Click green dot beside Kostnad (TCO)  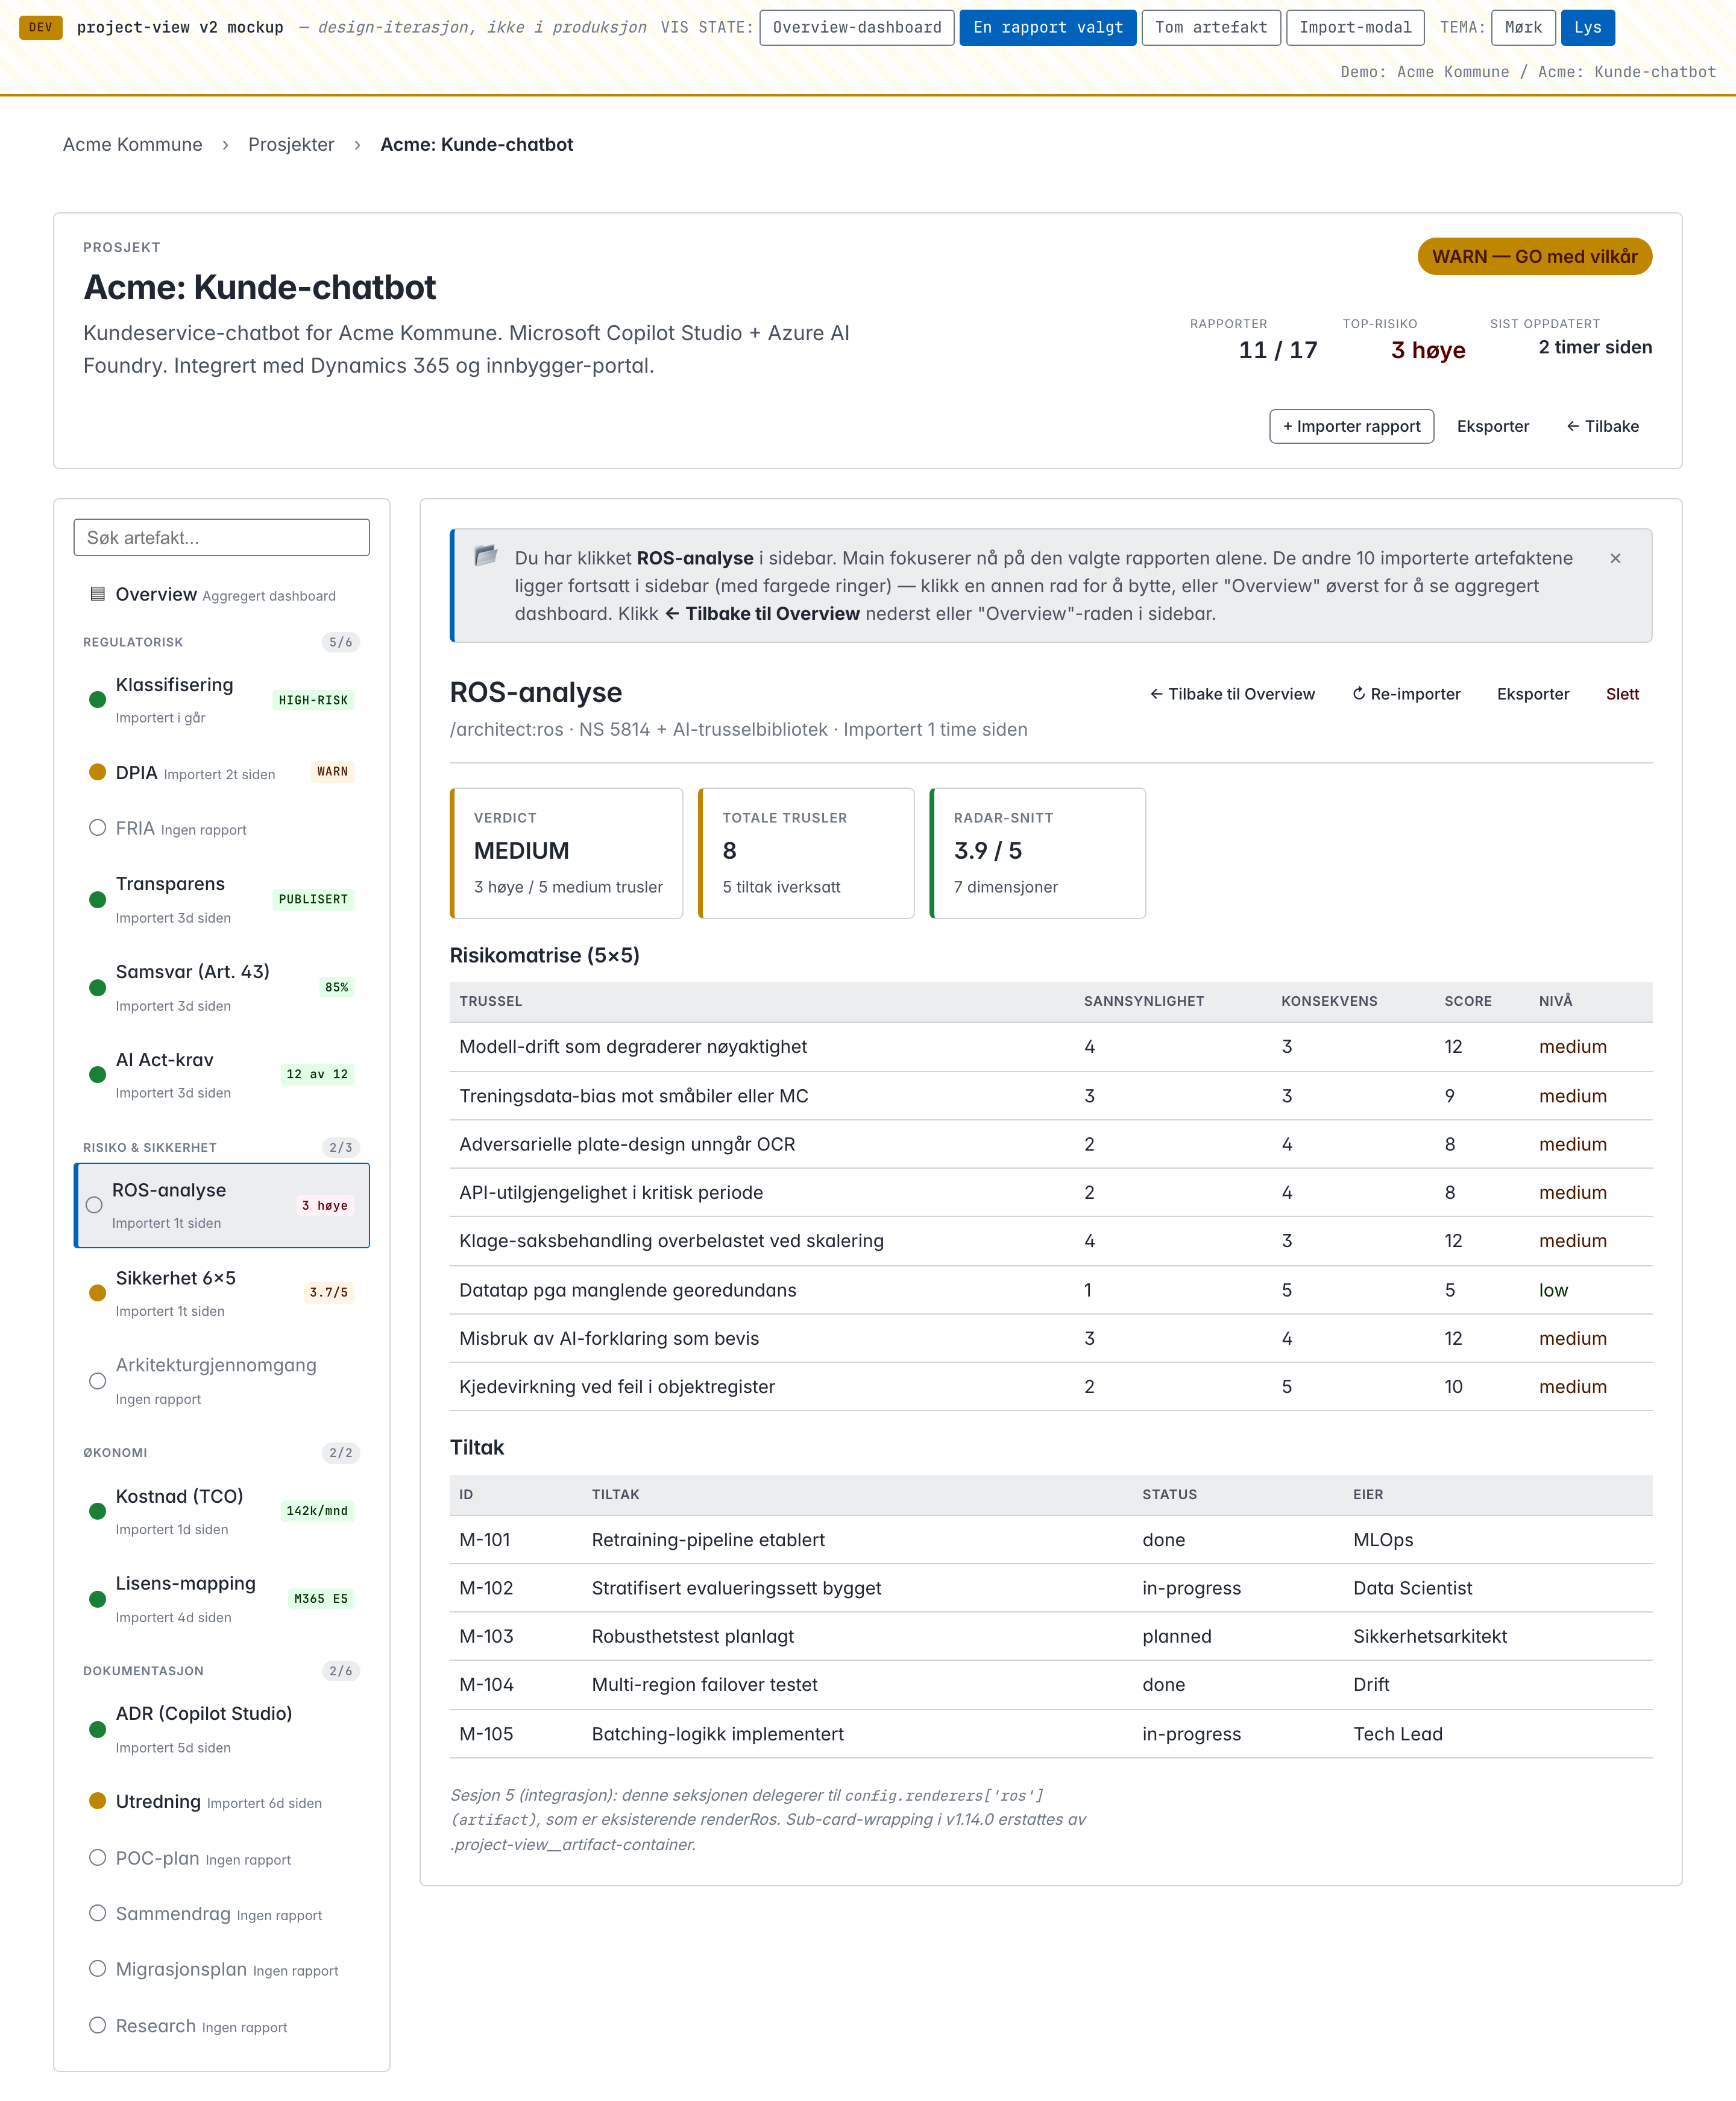tap(97, 1512)
